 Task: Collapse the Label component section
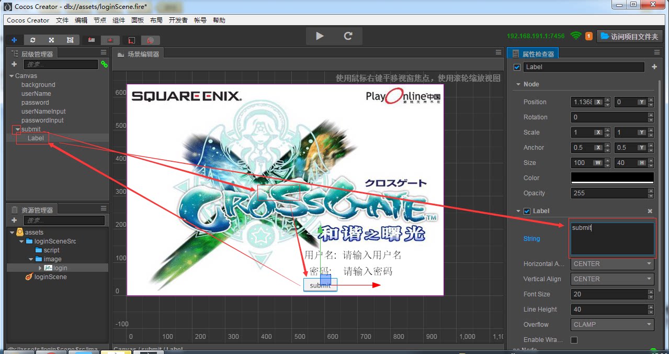pyautogui.click(x=518, y=211)
